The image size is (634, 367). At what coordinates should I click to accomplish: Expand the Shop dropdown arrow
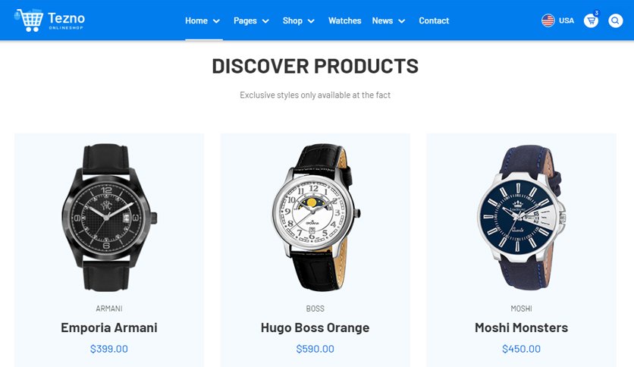pos(311,21)
